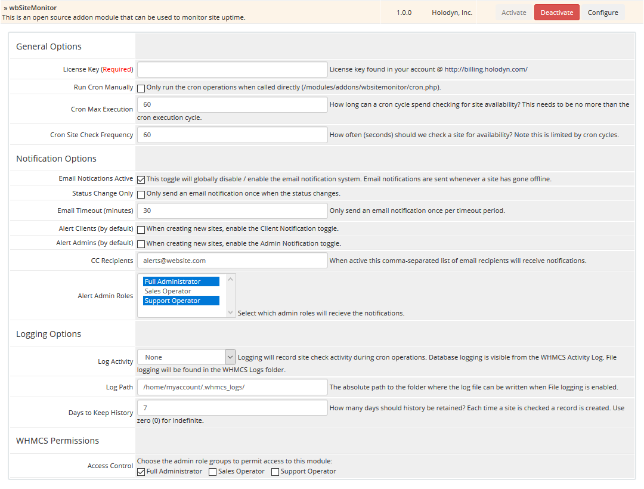The image size is (644, 489).
Task: Enable the Run Cron Manually checkbox
Action: pos(141,88)
